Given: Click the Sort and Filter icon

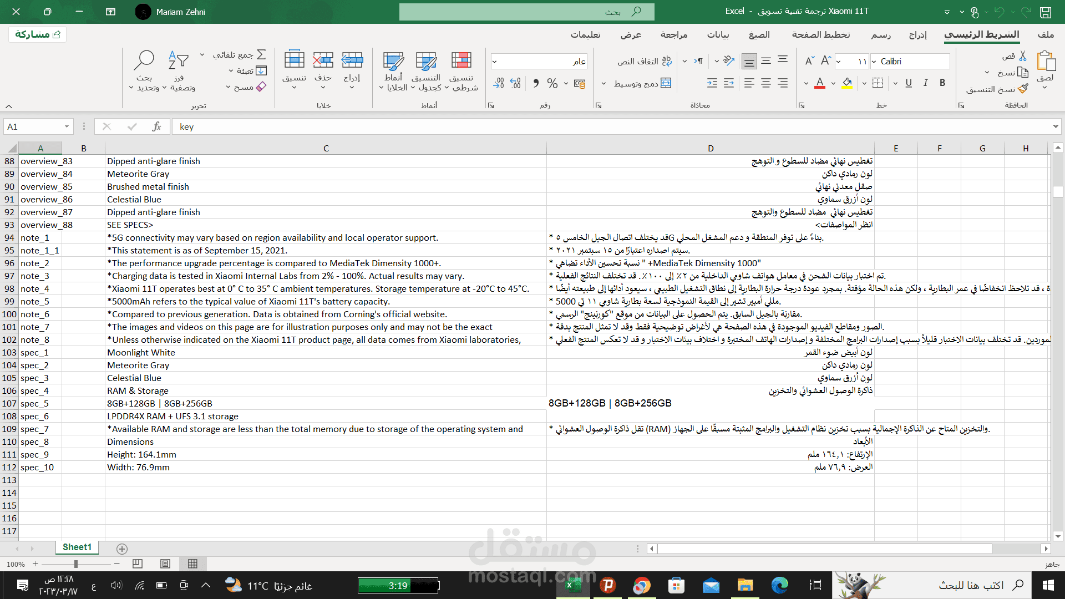Looking at the screenshot, I should click(179, 60).
